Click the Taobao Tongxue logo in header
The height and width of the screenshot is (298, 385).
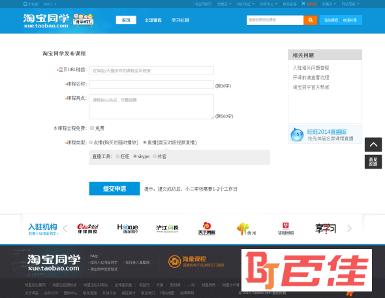46,21
